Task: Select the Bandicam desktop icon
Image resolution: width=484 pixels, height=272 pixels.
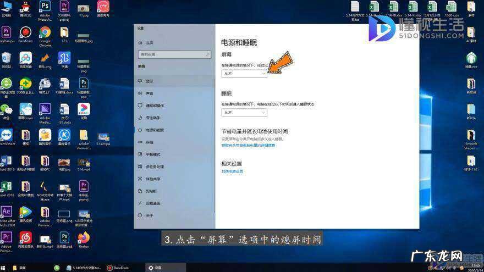Action: coord(26,34)
